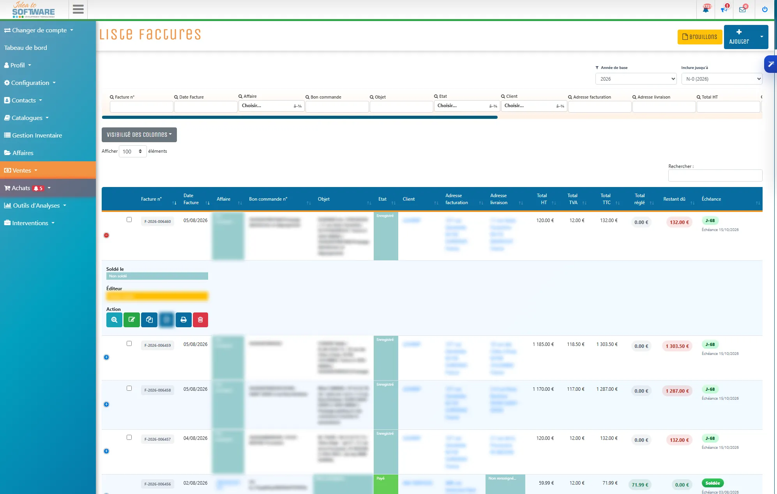
Task: Open Visibilité des colonnes dropdown
Action: pyautogui.click(x=139, y=135)
